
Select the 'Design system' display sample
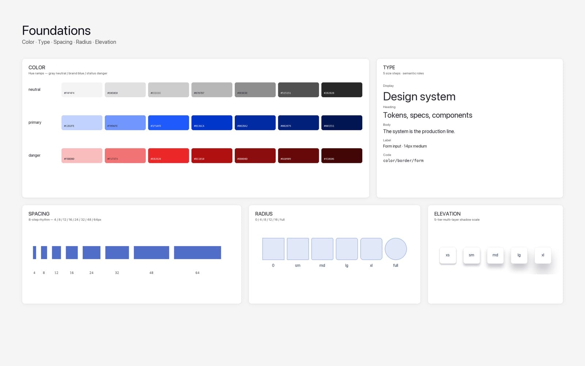click(419, 97)
